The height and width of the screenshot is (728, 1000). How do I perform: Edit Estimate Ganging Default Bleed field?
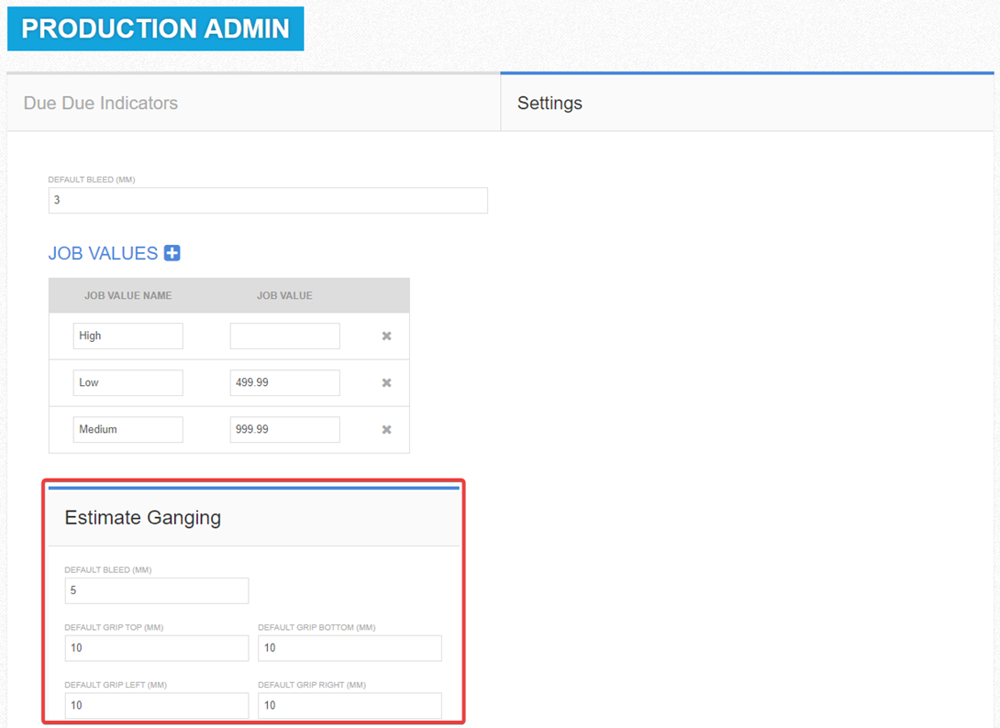[x=157, y=591]
